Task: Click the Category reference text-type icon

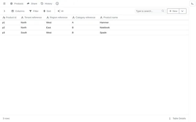Action: coord(73,17)
